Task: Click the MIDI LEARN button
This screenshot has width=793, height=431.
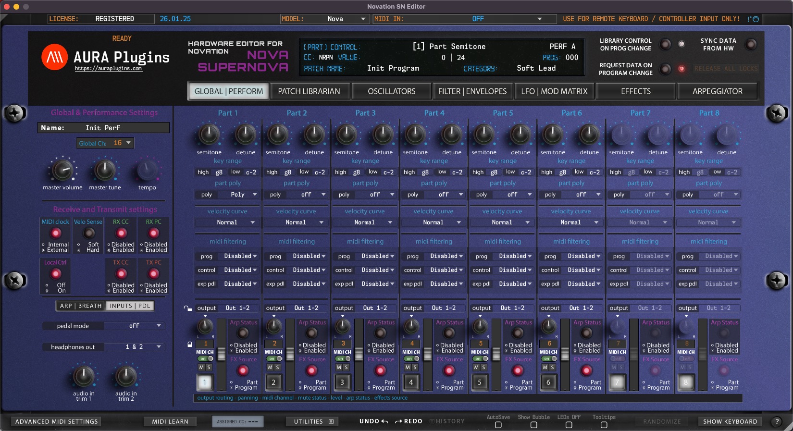Action: (x=170, y=421)
